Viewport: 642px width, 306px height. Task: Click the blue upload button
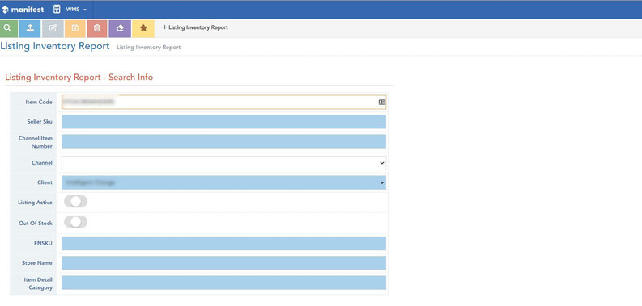click(30, 28)
